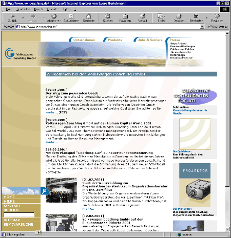Screen dimensions: 231x238
Task: Click the page icon in the address bar
Action: click(17, 27)
